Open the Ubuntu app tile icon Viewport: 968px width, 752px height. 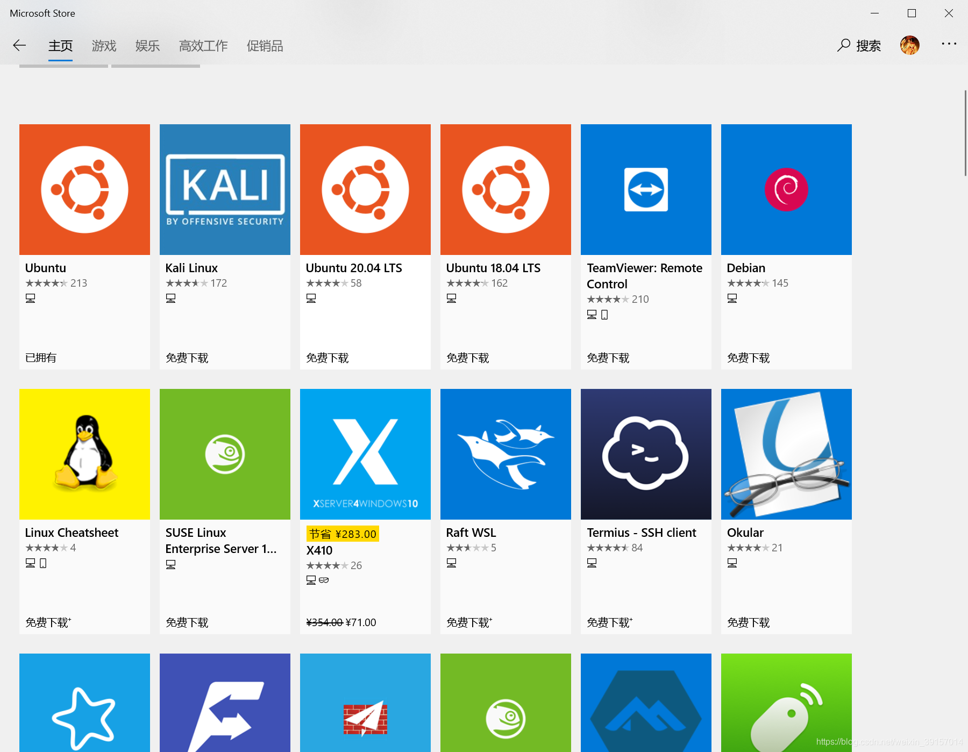coord(84,189)
